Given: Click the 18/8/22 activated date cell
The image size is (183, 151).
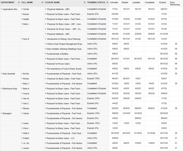Looking at the screenshot, I should pos(115,138).
